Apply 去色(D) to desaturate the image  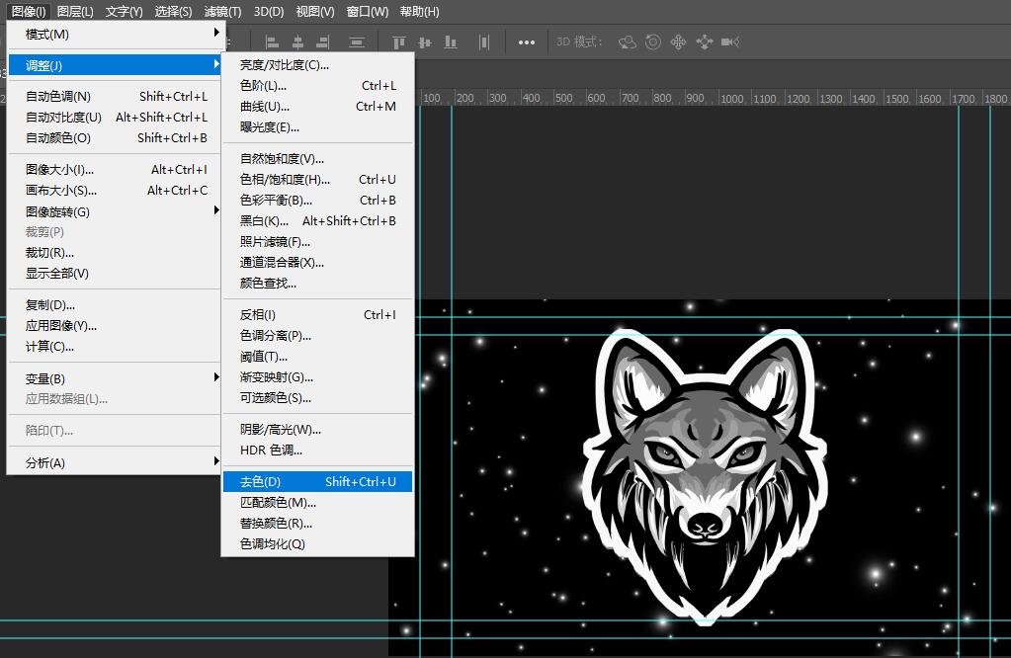pos(318,481)
